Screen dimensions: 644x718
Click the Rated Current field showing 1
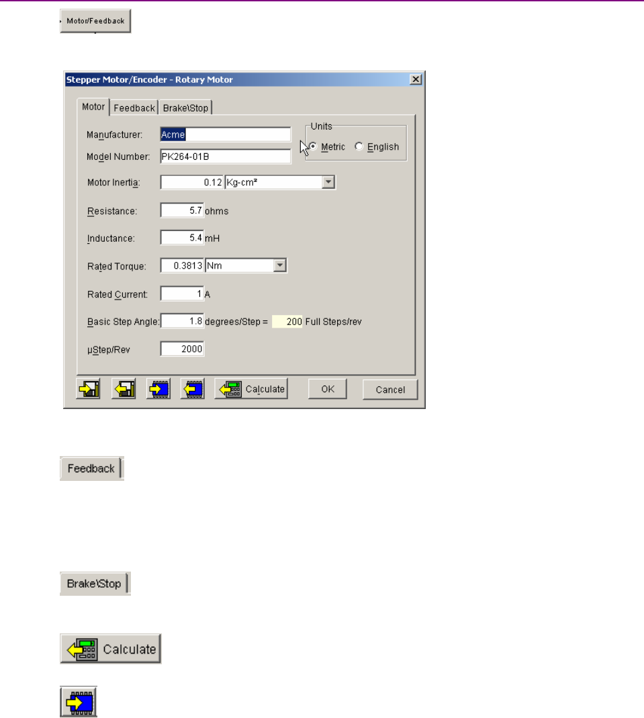[x=182, y=294]
